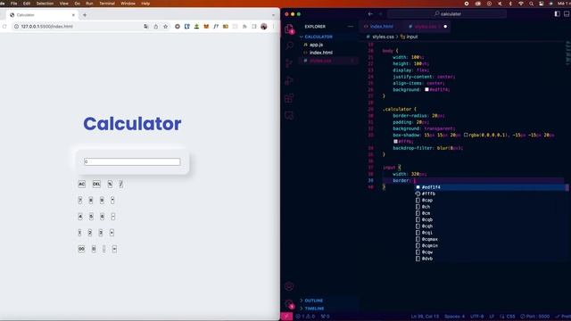Open the Search view in VS Code
The height and width of the screenshot is (321, 571).
pyautogui.click(x=289, y=45)
